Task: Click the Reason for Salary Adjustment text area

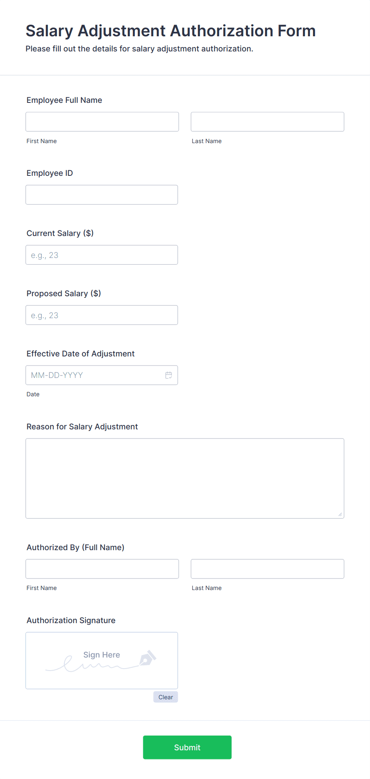Action: pyautogui.click(x=185, y=478)
